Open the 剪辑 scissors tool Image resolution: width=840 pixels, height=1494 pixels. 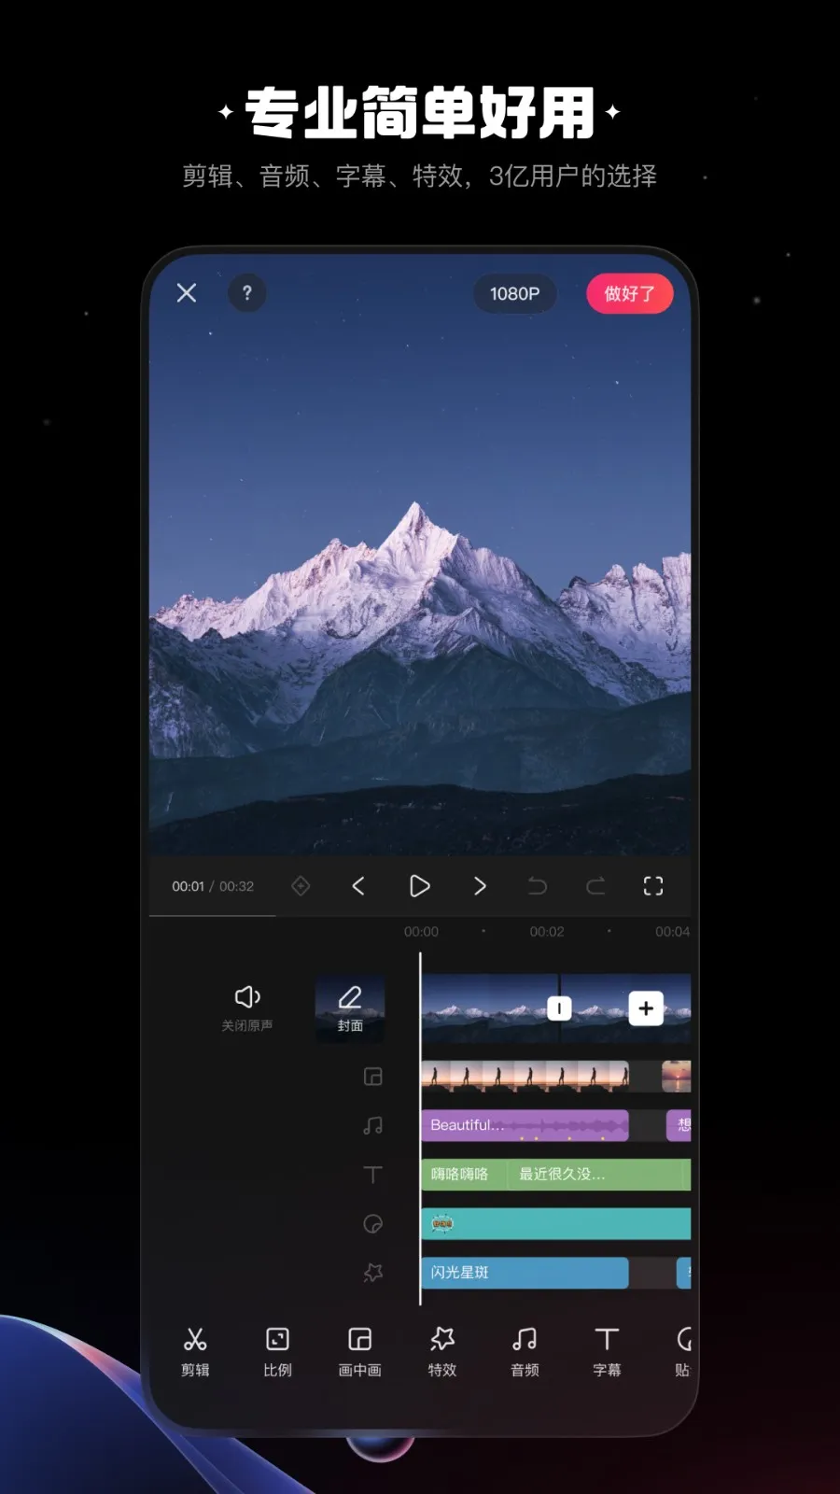tap(195, 1351)
